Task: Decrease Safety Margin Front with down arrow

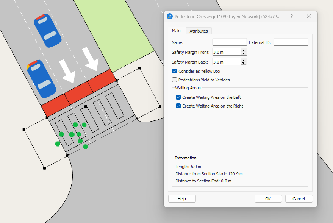Action: coord(244,54)
